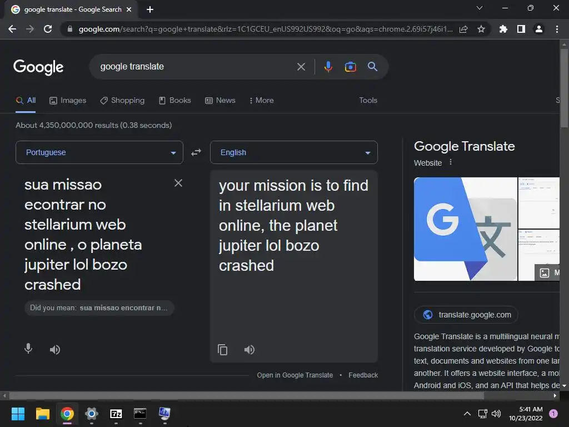
Task: Accept the 'Did you mean' suggestion
Action: pyautogui.click(x=99, y=308)
